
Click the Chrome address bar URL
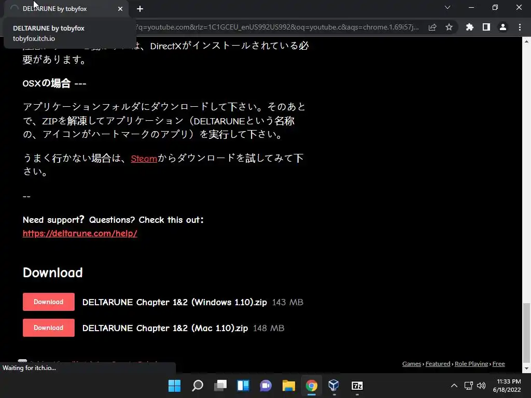277,27
